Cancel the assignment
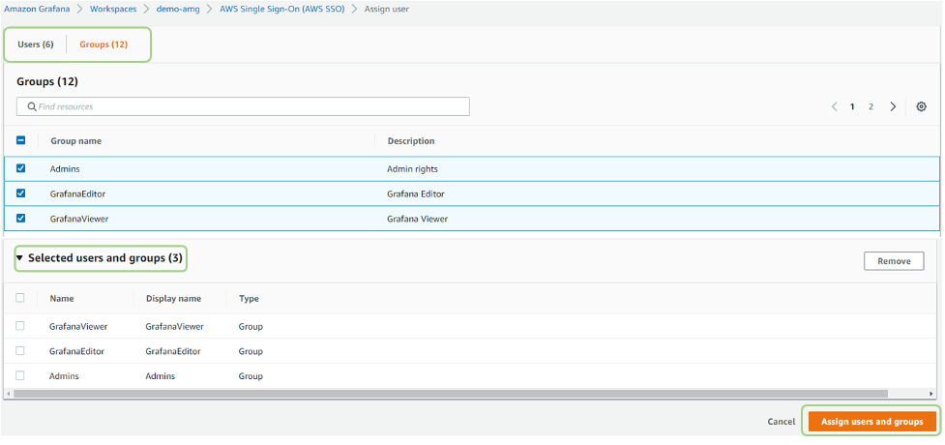The width and height of the screenshot is (945, 445). pyautogui.click(x=782, y=422)
